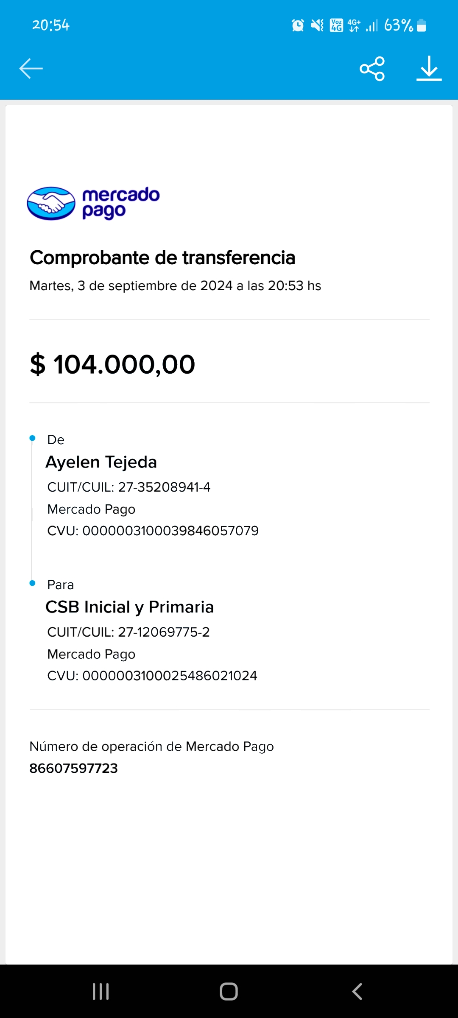The width and height of the screenshot is (458, 1018).
Task: Tap the sender name Ayelen Tejeda
Action: [101, 462]
